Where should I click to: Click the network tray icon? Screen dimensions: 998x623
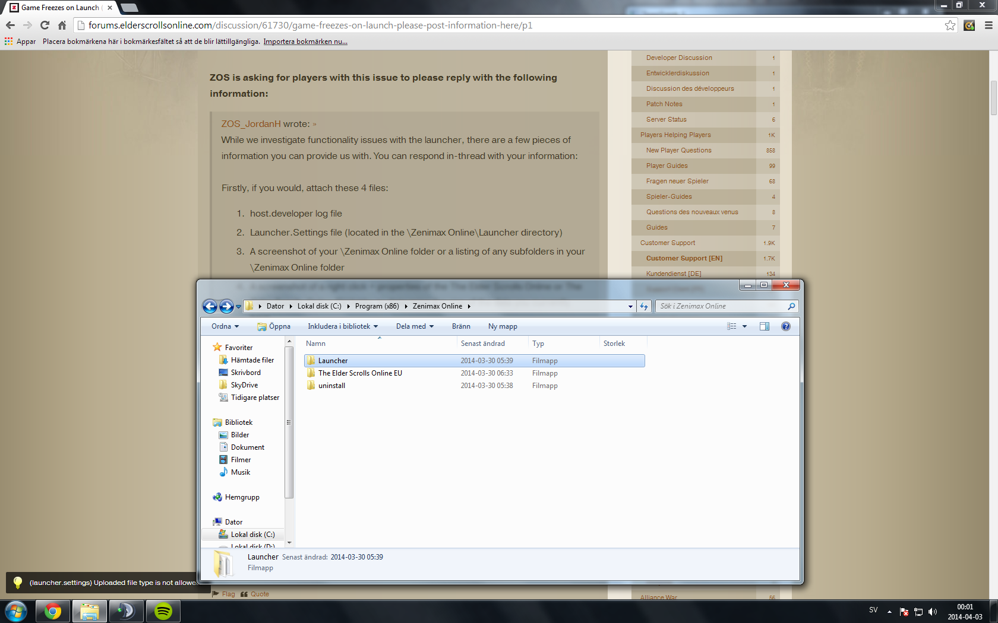tap(918, 612)
